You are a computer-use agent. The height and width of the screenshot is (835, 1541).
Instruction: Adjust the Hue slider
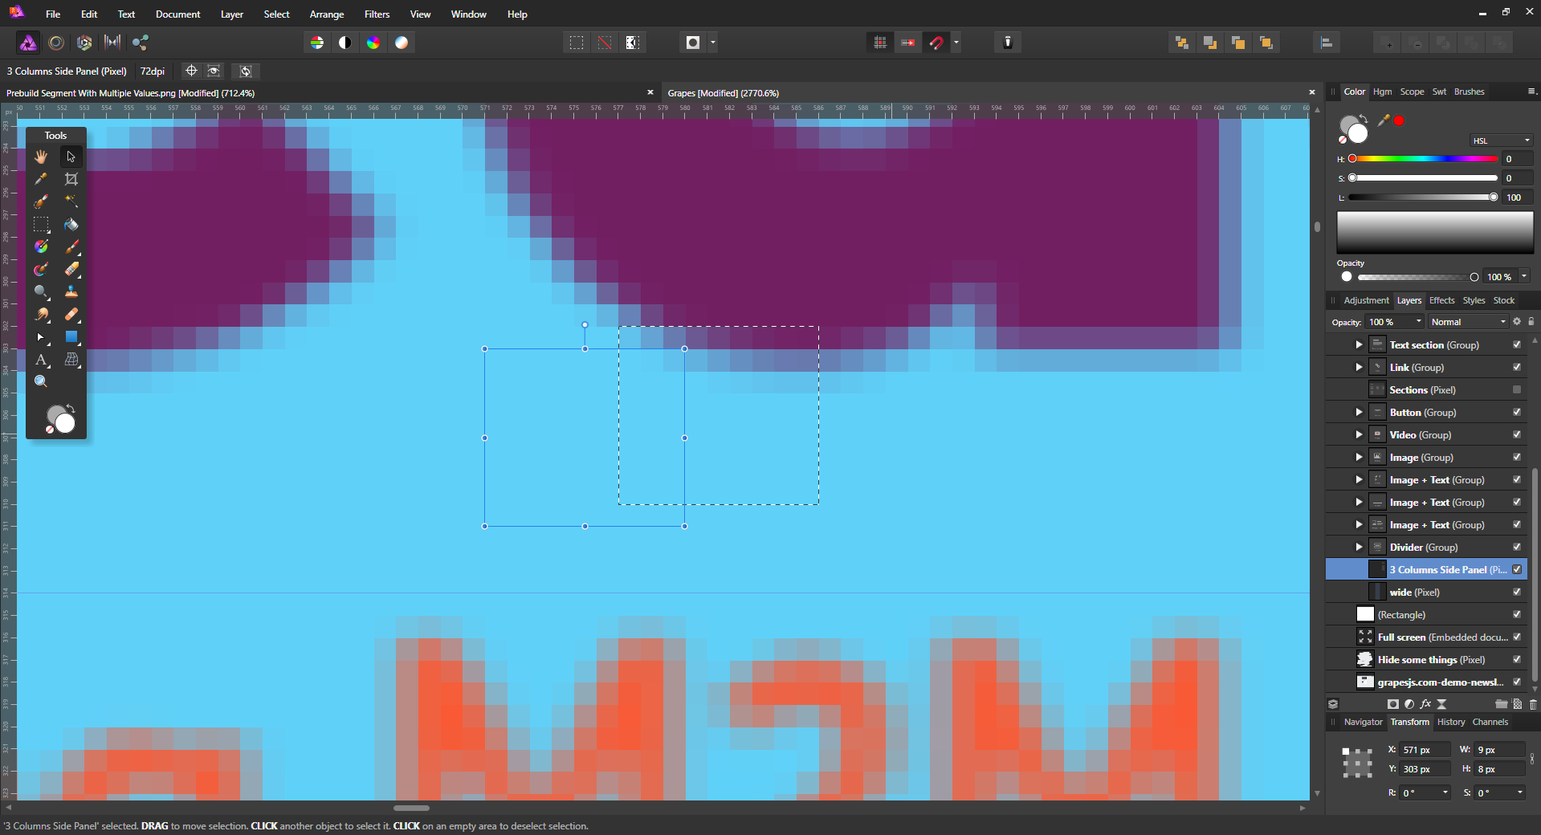point(1425,159)
